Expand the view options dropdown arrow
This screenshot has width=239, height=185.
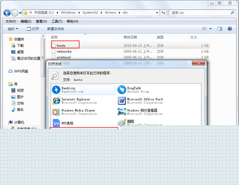tap(210, 29)
